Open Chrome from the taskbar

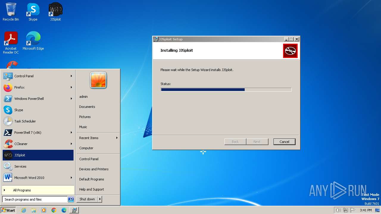54,210
